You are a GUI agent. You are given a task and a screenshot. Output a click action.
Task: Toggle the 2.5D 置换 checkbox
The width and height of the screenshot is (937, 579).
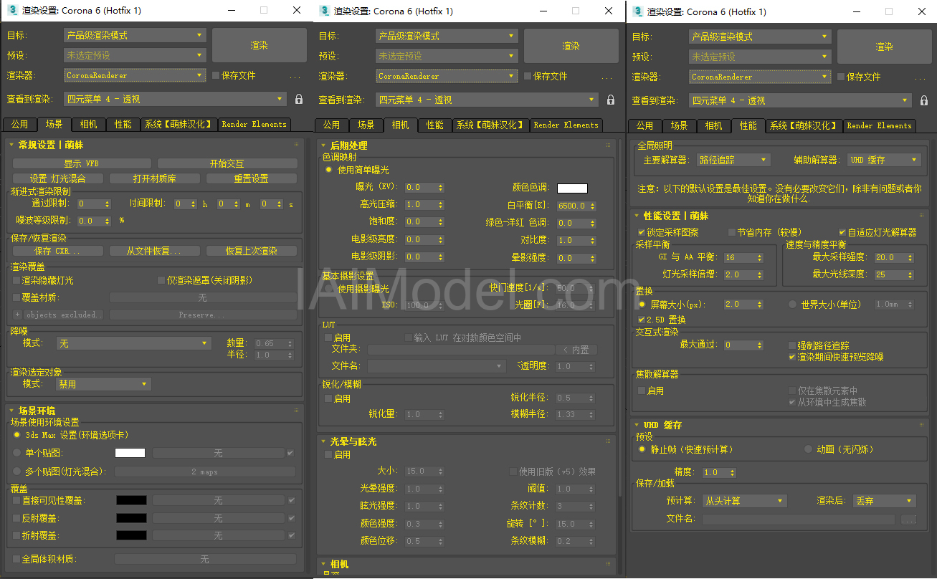pos(642,319)
